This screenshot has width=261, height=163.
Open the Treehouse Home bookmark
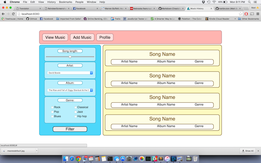(x=12, y=19)
